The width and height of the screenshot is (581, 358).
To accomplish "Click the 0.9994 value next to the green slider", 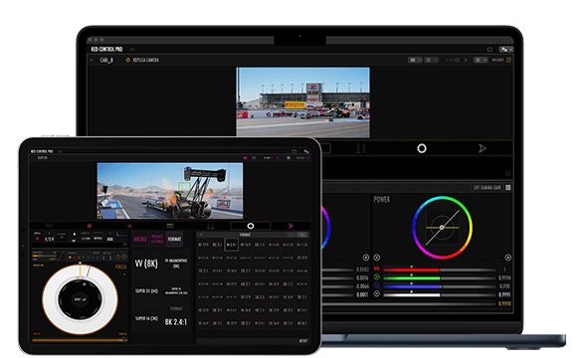I will [504, 277].
